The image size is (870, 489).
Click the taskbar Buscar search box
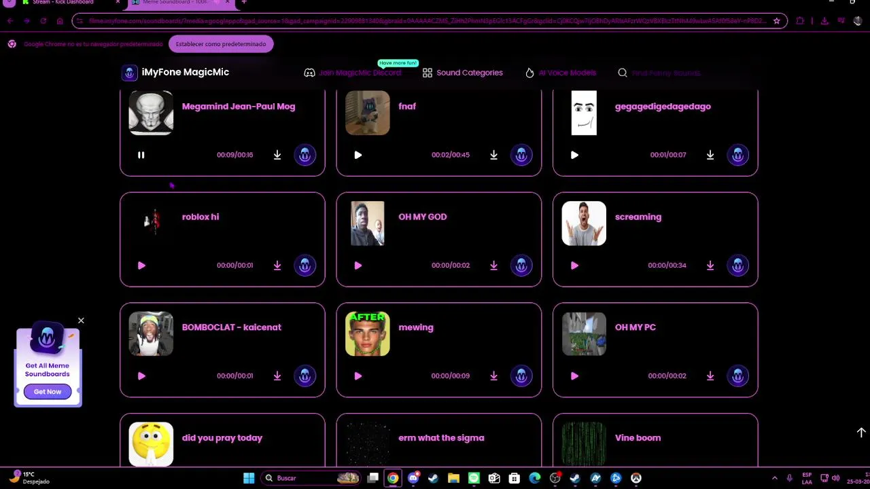pos(311,478)
